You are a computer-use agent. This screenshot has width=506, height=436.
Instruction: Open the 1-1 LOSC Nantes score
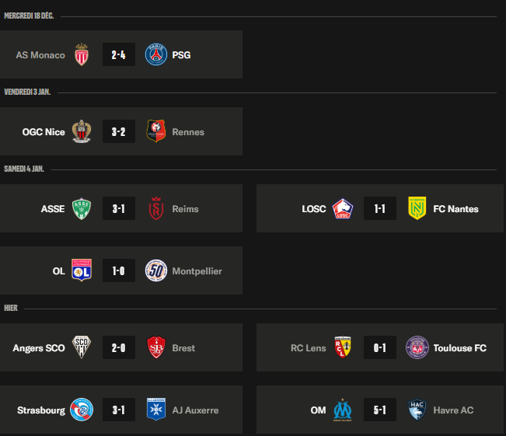(x=380, y=208)
